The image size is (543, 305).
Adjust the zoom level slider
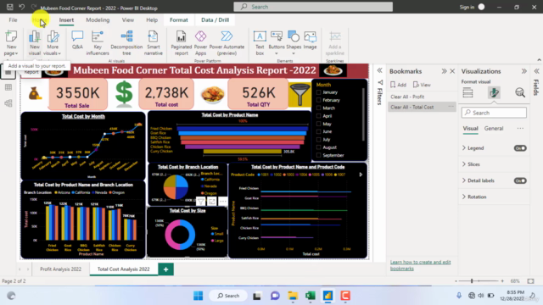click(472, 281)
